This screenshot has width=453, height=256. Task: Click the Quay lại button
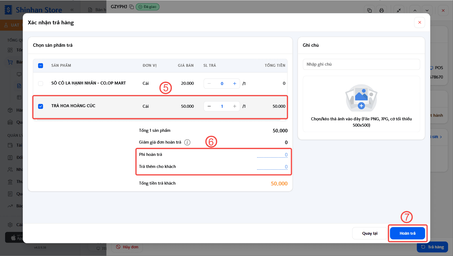tap(370, 233)
